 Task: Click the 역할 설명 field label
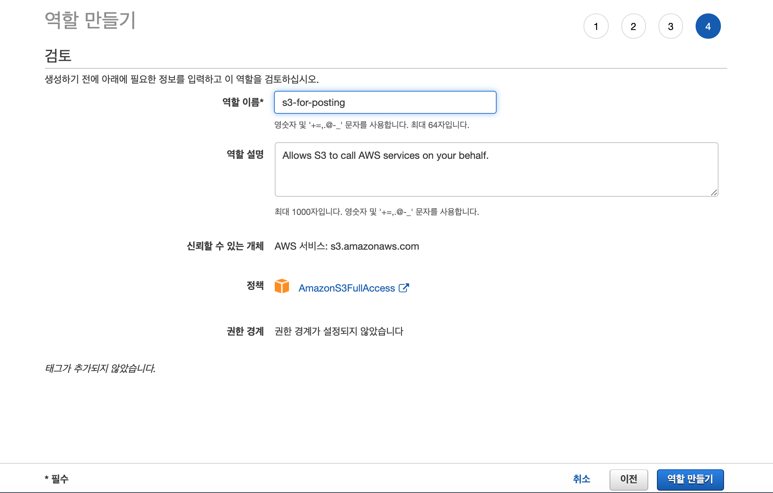tap(245, 154)
